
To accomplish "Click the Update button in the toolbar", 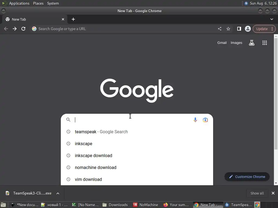I will [262, 29].
